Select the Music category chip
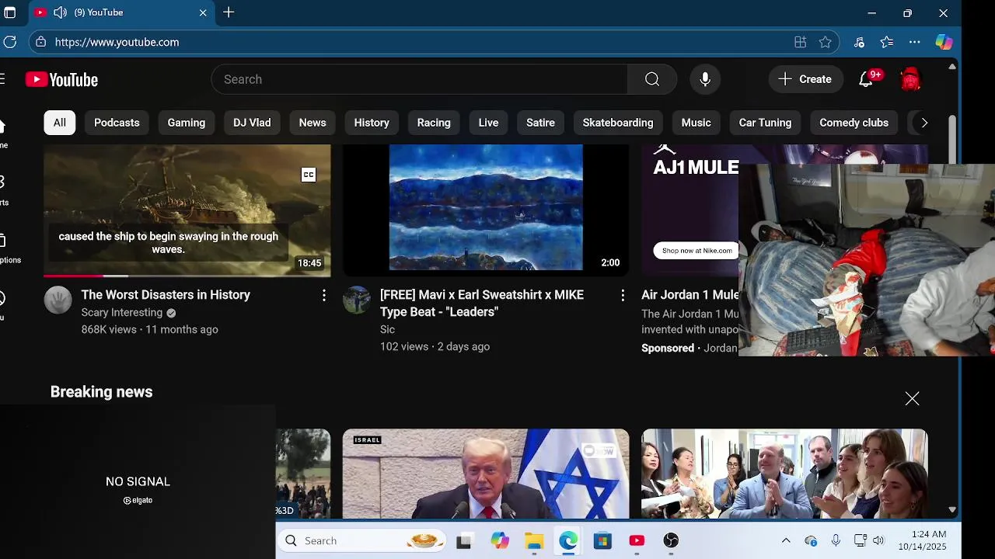The height and width of the screenshot is (559, 995). (x=696, y=123)
